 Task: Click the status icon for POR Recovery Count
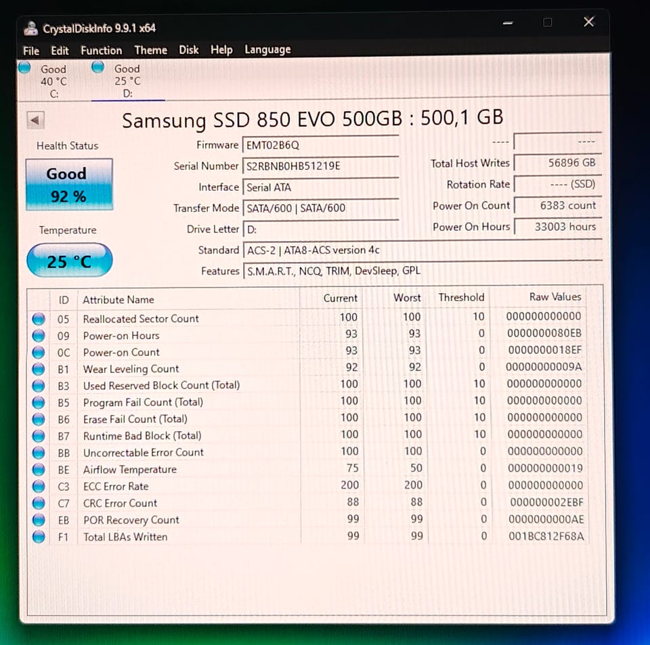pos(39,520)
